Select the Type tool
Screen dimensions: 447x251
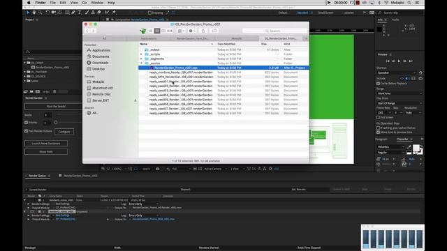click(x=79, y=13)
